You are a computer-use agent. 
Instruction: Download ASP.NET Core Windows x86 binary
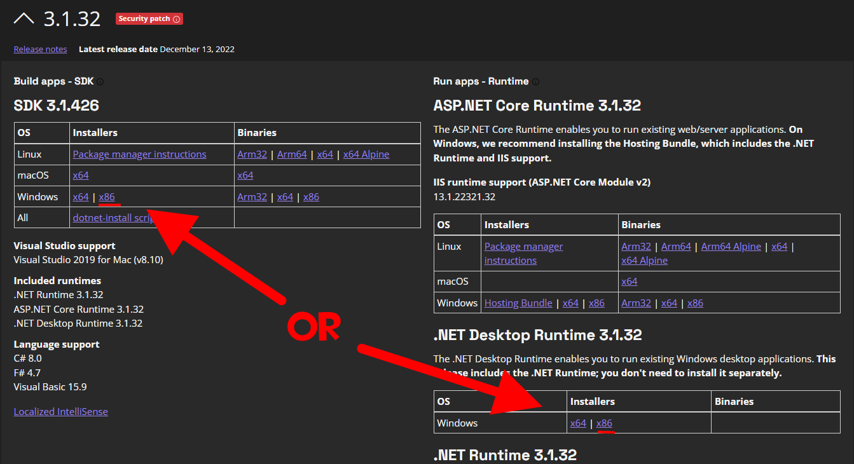coord(695,303)
